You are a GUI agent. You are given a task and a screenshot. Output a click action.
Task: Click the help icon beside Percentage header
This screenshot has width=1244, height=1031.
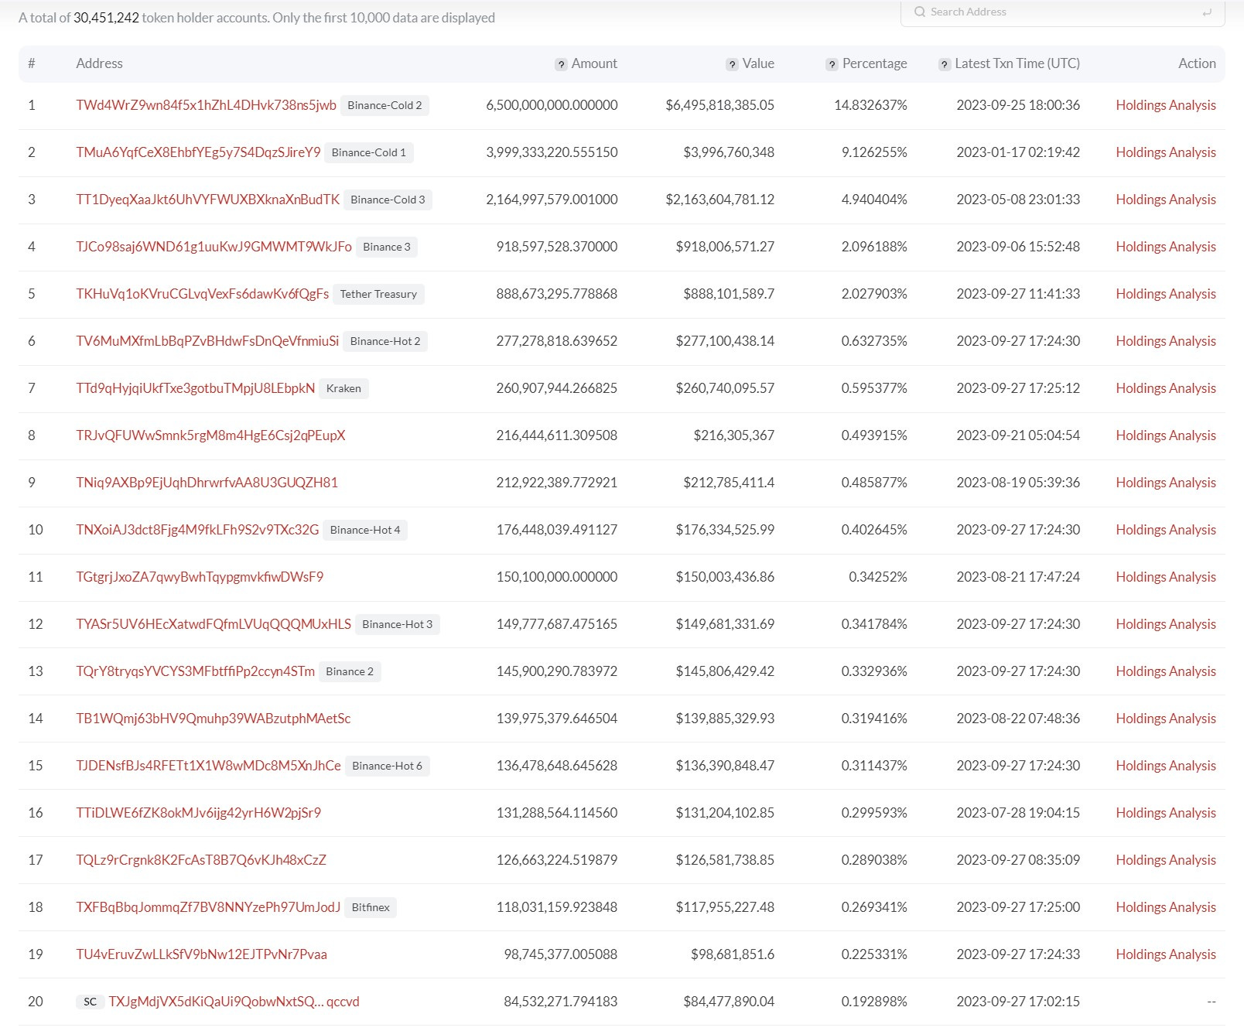[832, 65]
